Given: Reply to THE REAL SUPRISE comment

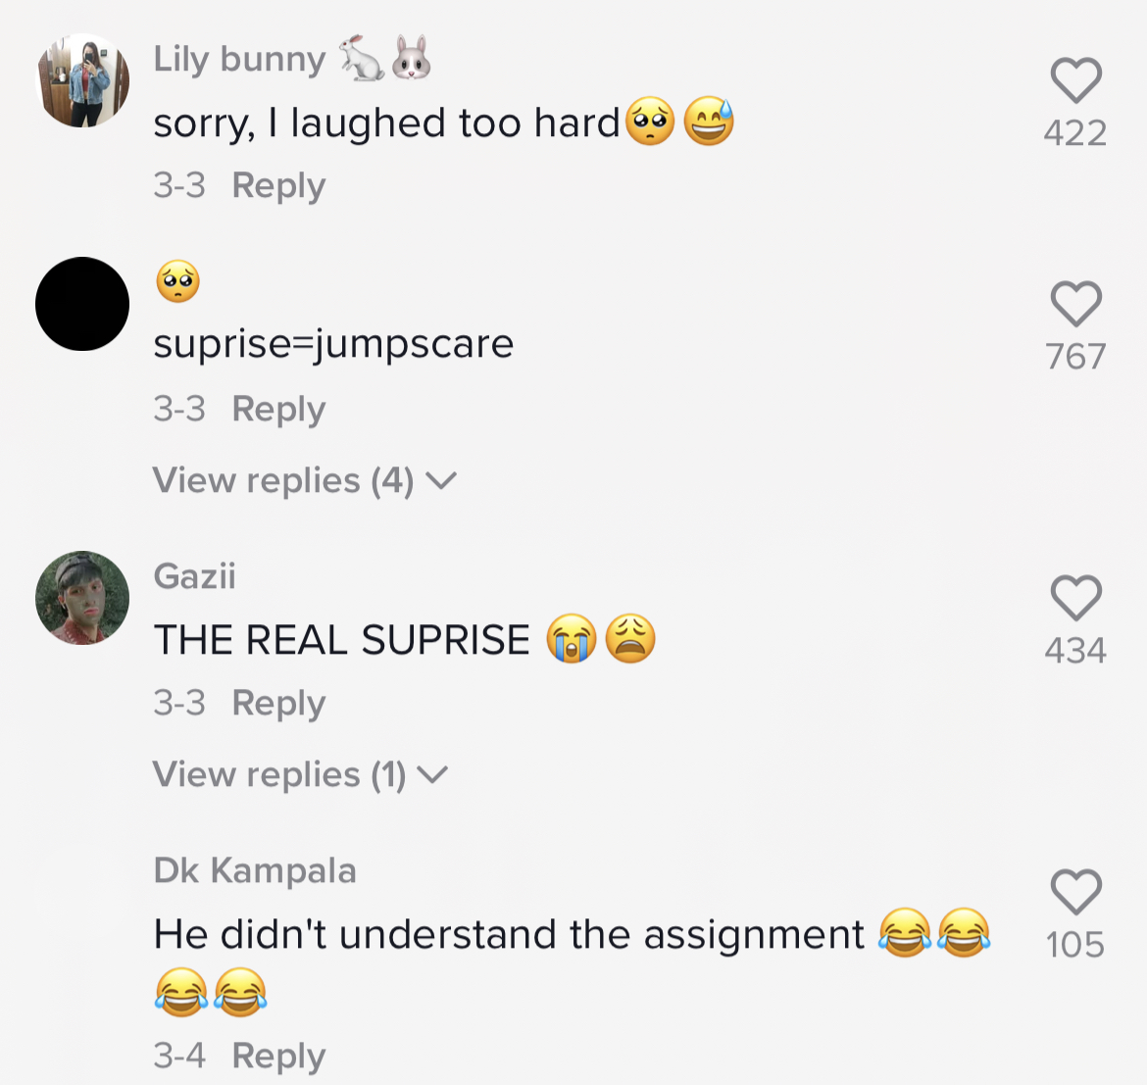Looking at the screenshot, I should [x=278, y=704].
